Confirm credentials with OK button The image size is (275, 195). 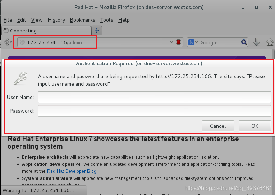(255, 126)
